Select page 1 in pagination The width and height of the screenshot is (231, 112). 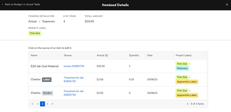point(43,104)
